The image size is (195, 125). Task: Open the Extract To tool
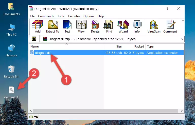[x=52, y=26]
